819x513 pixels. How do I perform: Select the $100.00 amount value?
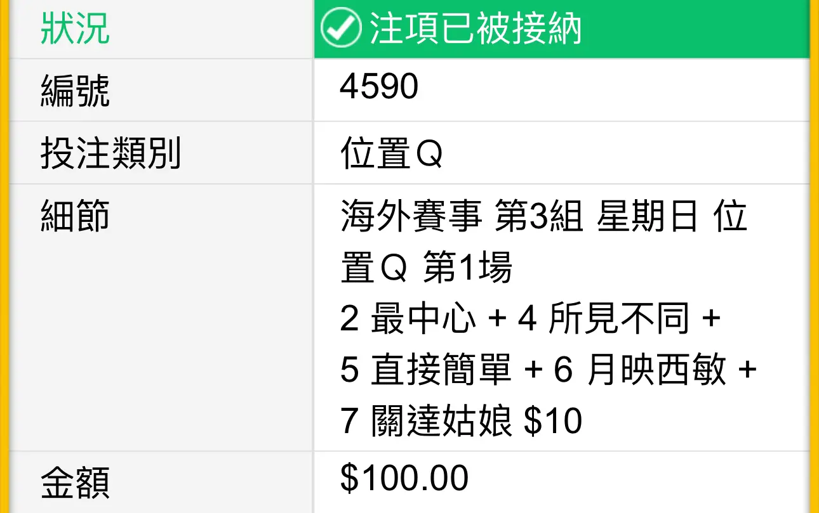tap(404, 478)
